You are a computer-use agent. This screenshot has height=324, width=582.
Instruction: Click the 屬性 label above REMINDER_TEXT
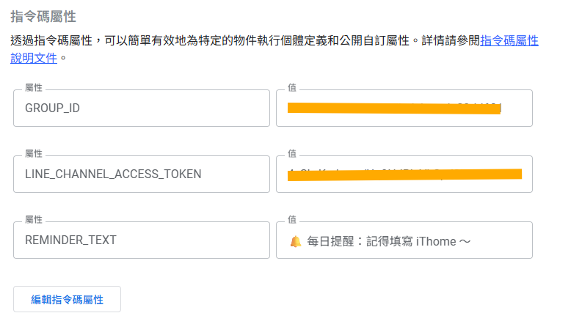[x=34, y=219]
